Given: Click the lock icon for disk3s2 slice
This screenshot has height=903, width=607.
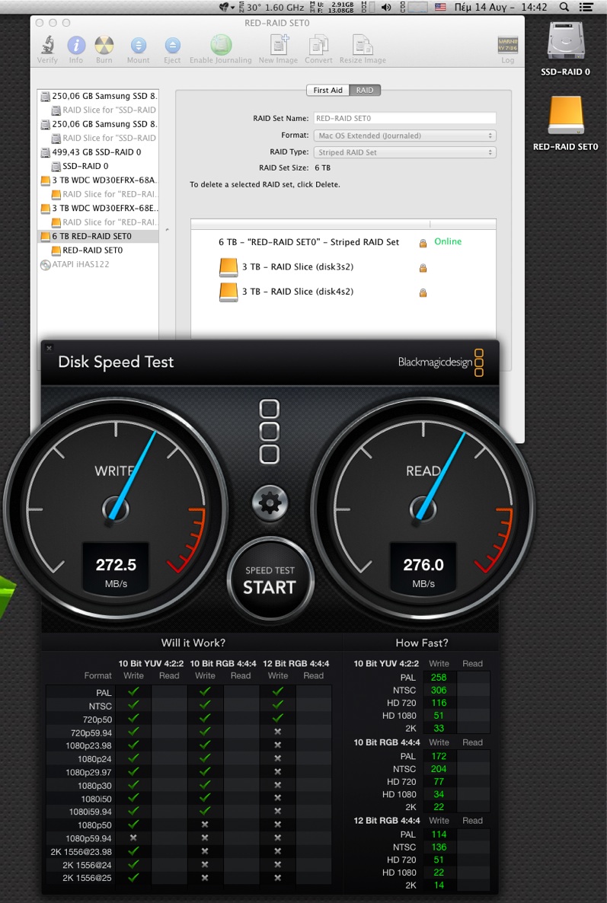Looking at the screenshot, I should (x=423, y=268).
